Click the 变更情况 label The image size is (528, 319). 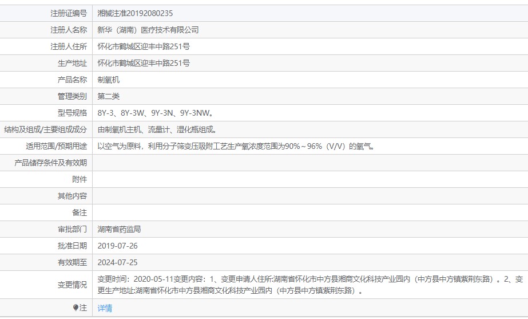73,285
